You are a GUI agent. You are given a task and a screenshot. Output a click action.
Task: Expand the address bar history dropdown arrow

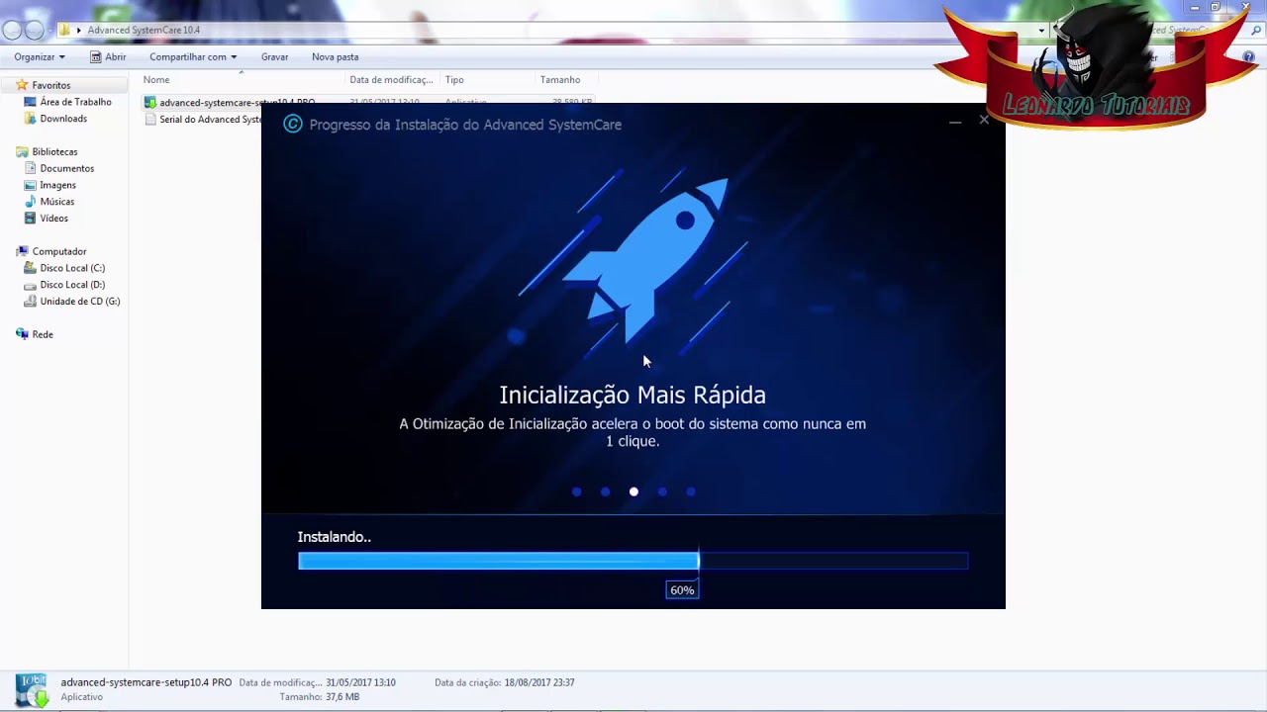point(1040,31)
